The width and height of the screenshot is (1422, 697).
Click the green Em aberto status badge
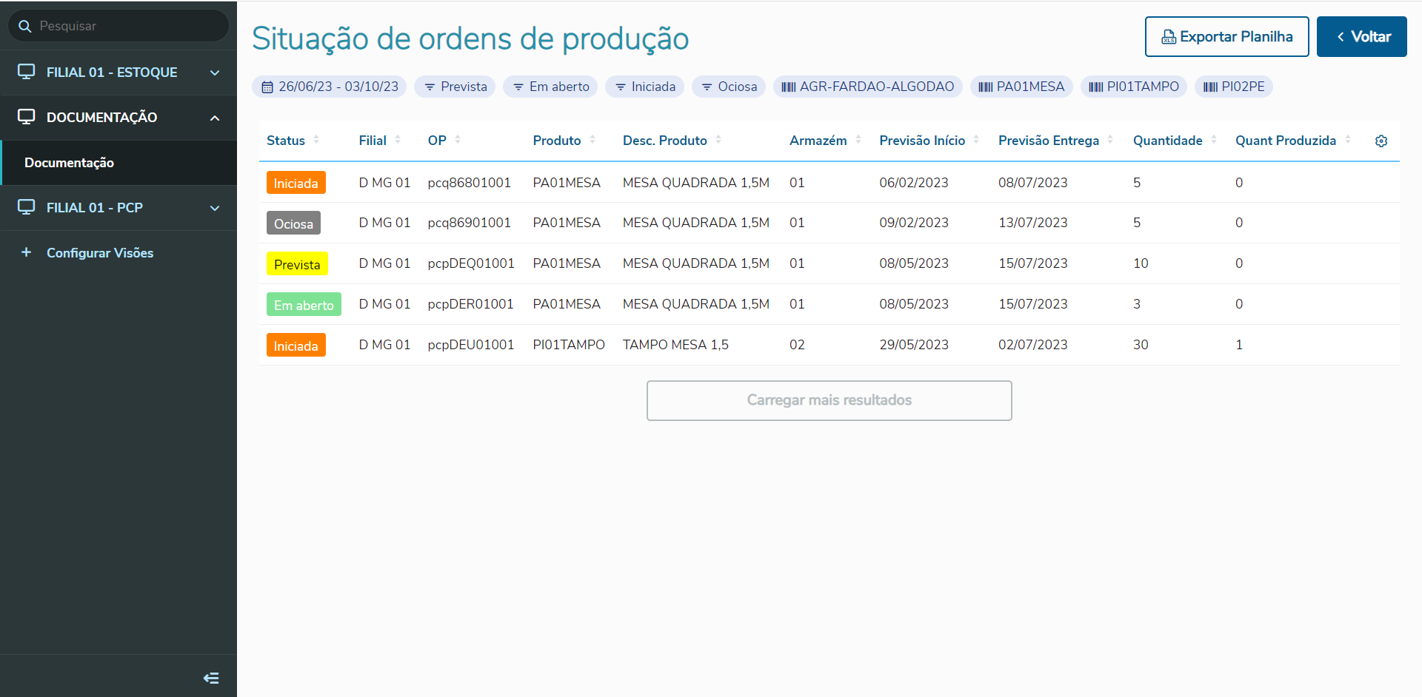(304, 305)
